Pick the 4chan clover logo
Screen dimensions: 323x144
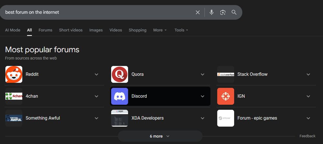coord(14,96)
